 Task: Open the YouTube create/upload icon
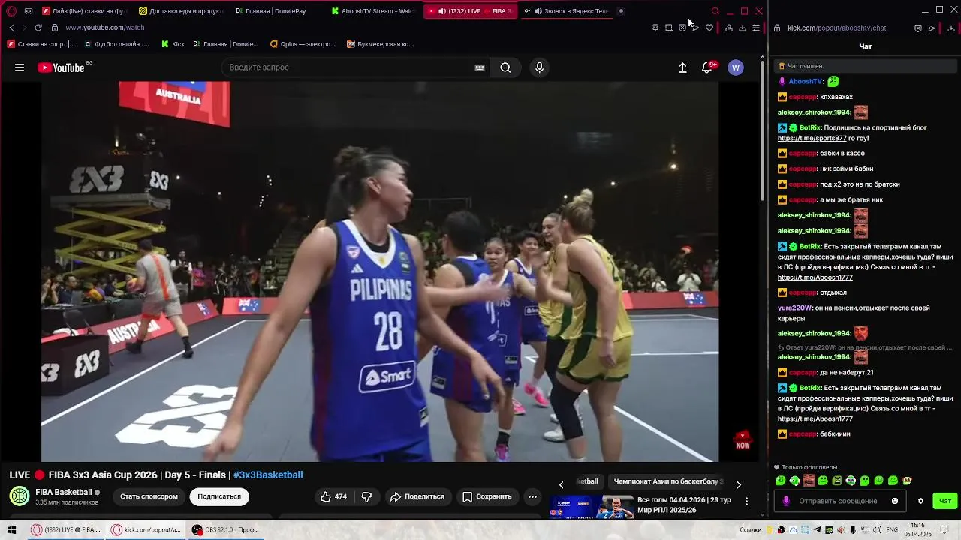coord(682,67)
